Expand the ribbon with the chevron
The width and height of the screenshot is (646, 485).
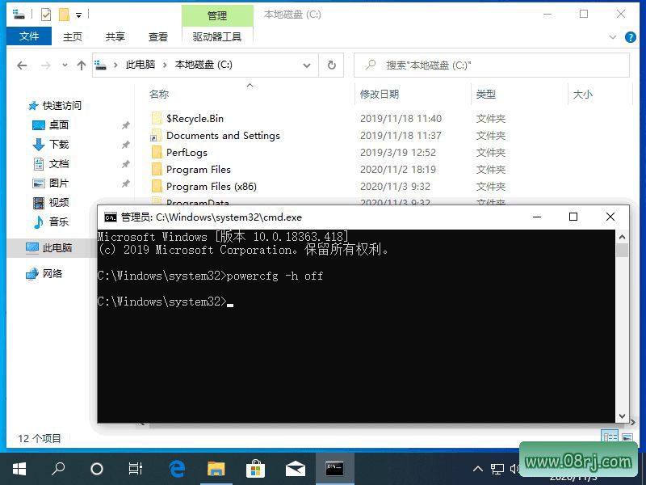613,37
